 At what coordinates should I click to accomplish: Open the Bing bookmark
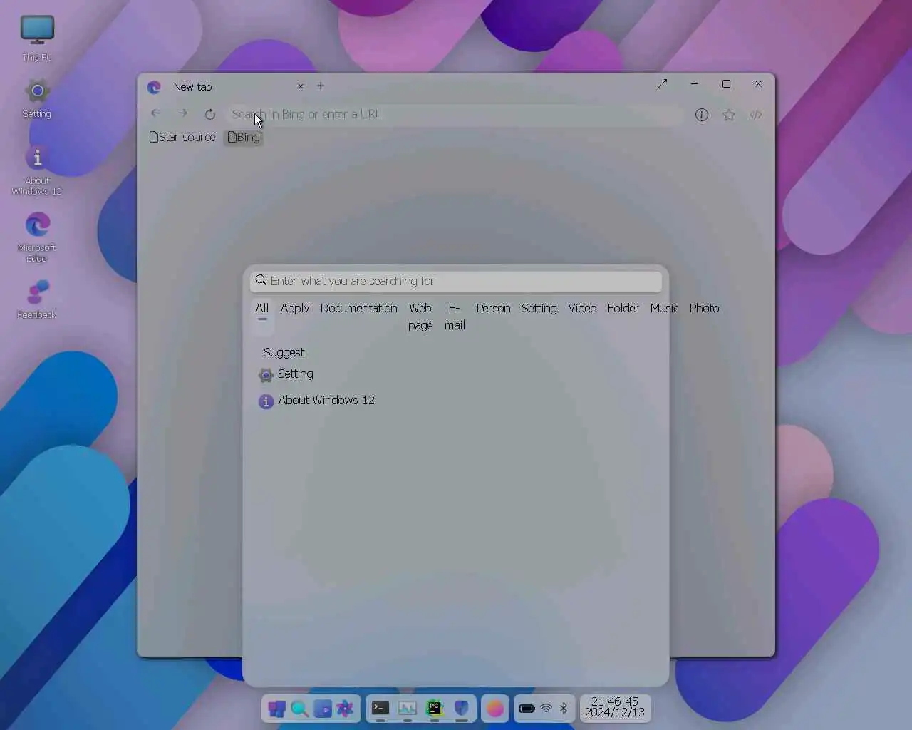(x=244, y=137)
